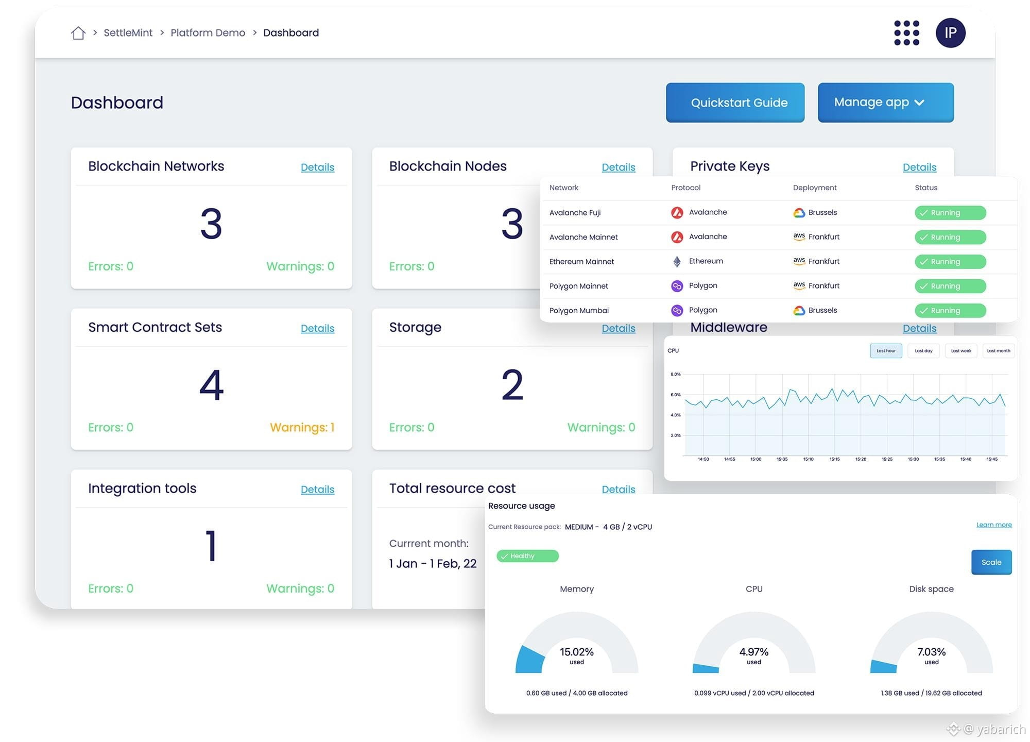Click AWS icon in Ethereum Mainnet row

pos(799,261)
